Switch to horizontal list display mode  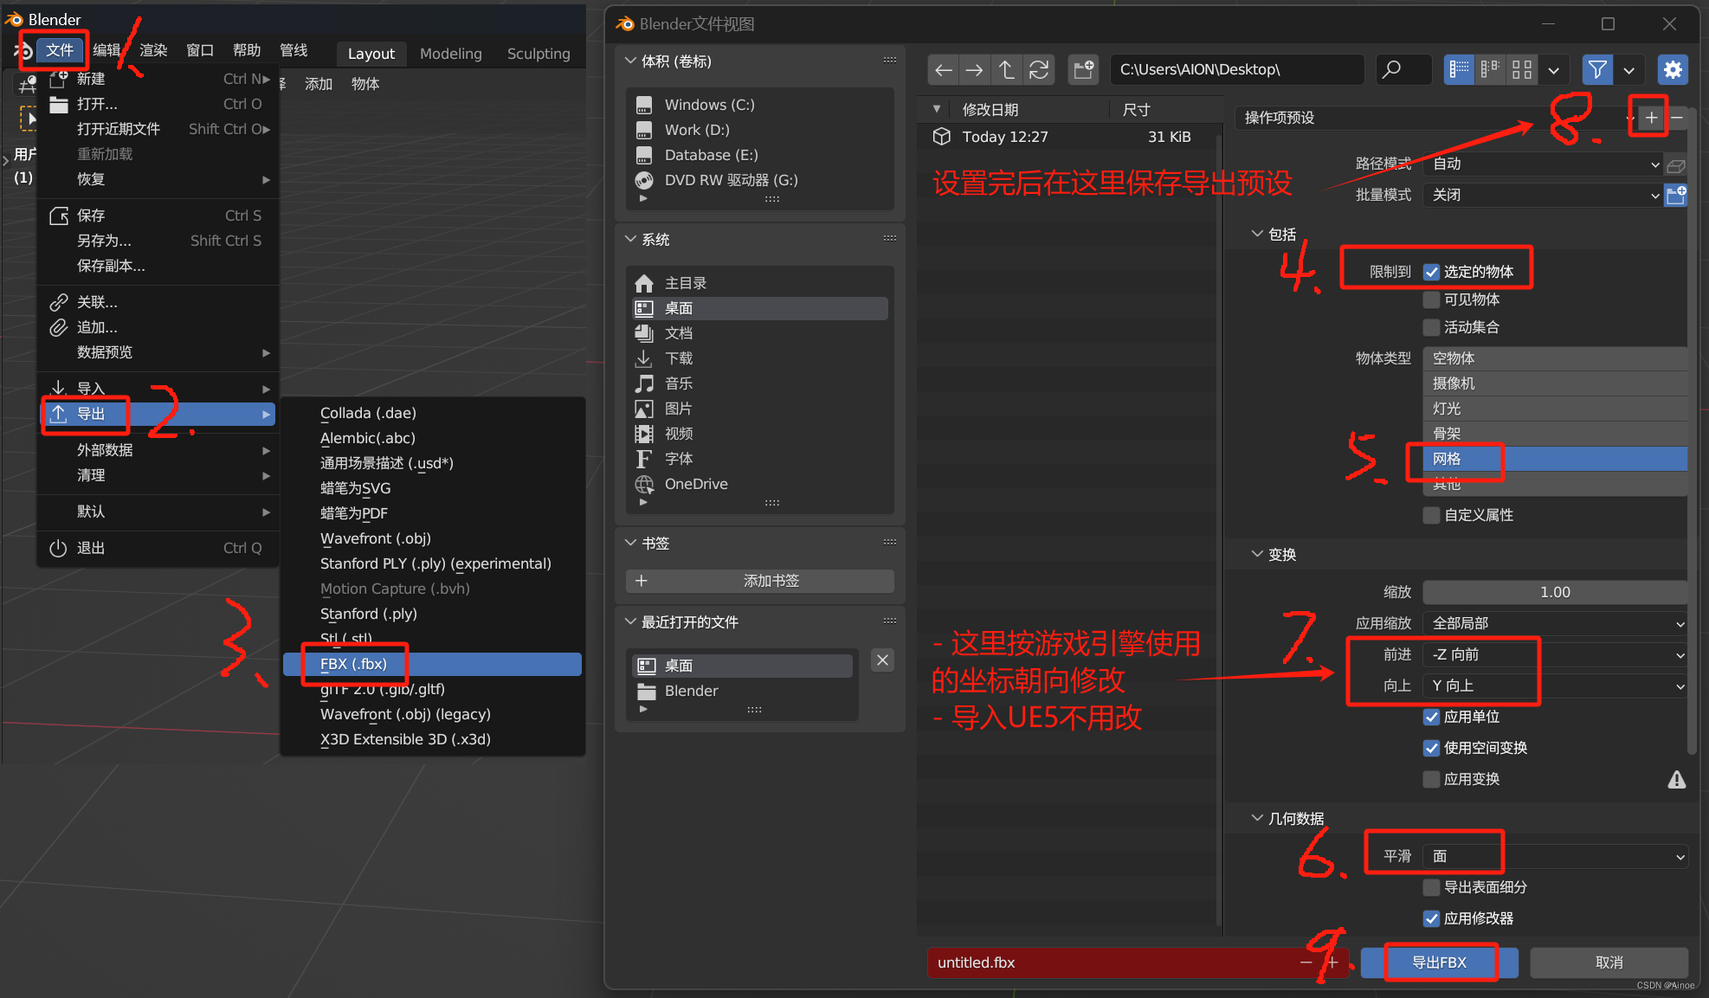[x=1490, y=70]
